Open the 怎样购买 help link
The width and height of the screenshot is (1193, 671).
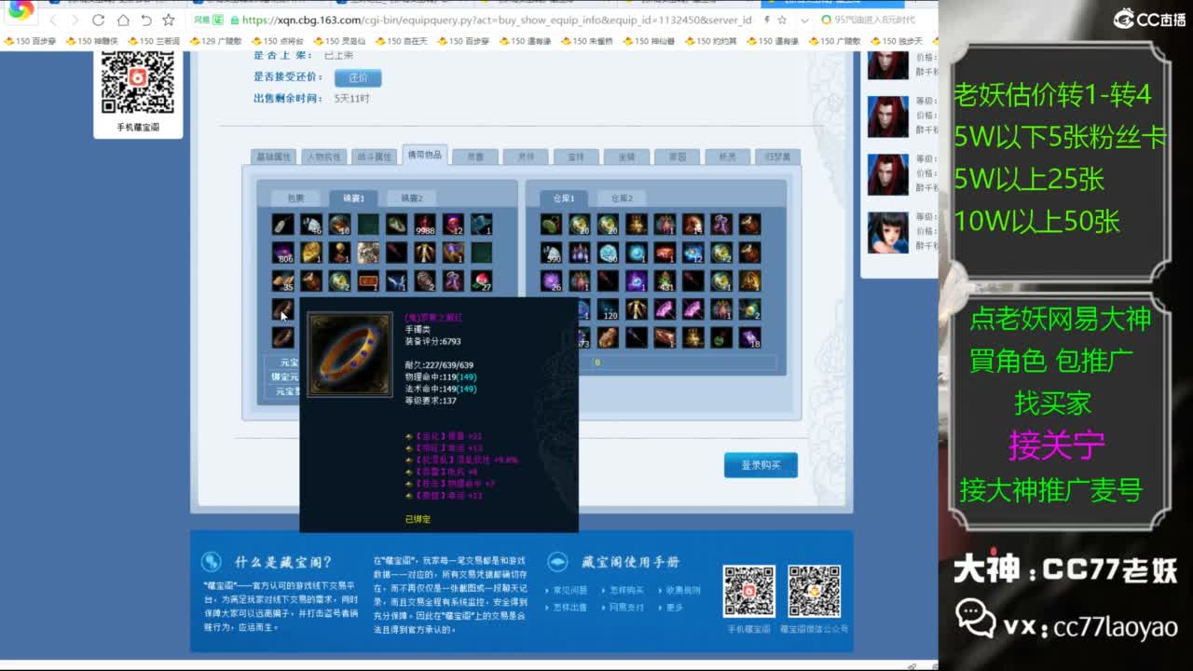[x=627, y=590]
